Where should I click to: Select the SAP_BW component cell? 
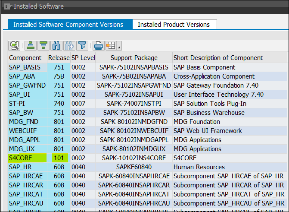pos(28,113)
